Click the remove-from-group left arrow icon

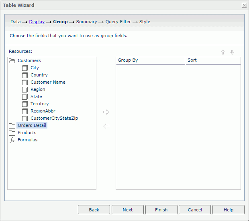(x=106, y=126)
